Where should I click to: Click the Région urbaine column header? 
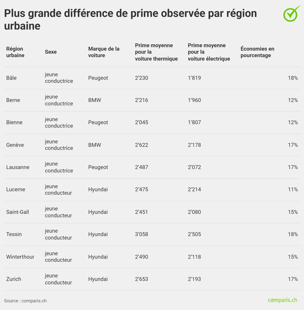click(x=15, y=52)
